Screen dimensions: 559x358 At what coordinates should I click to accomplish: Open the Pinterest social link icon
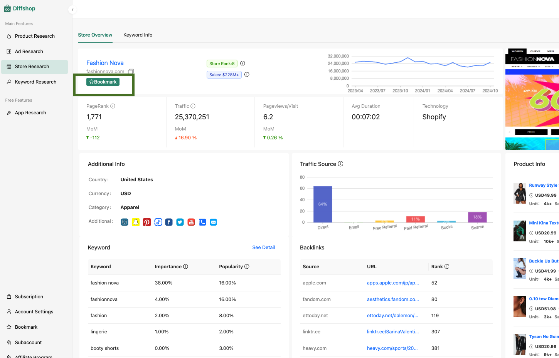pyautogui.click(x=147, y=222)
